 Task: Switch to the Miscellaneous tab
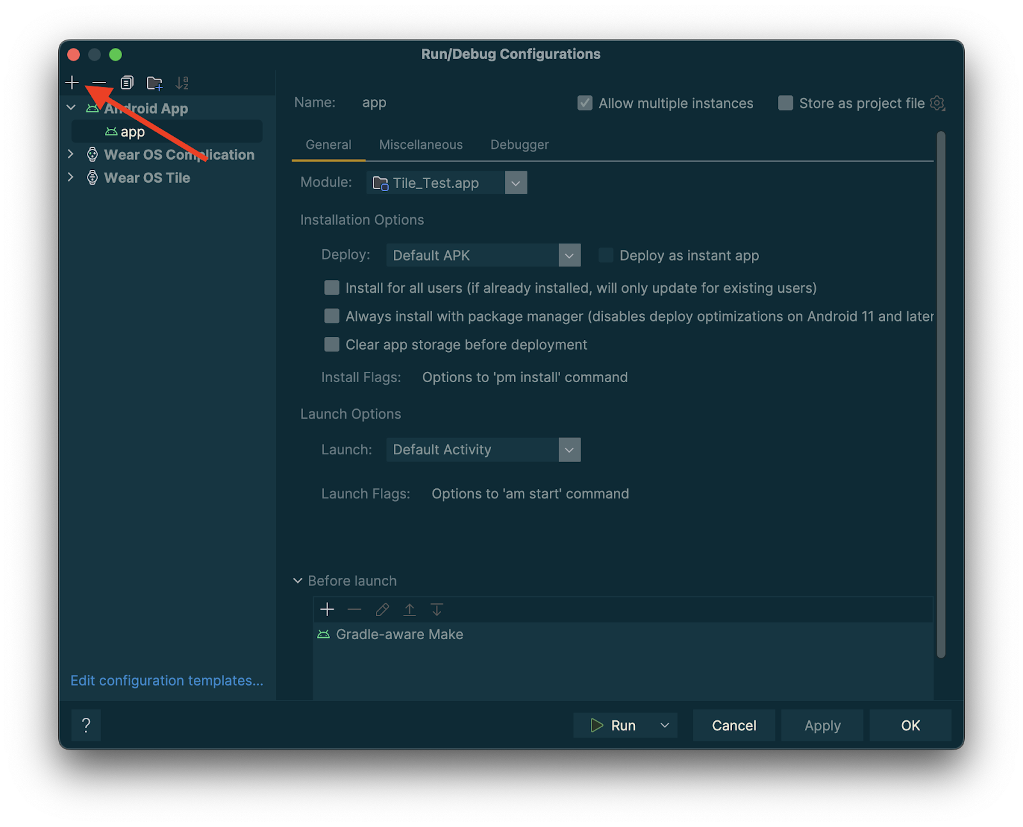click(421, 144)
